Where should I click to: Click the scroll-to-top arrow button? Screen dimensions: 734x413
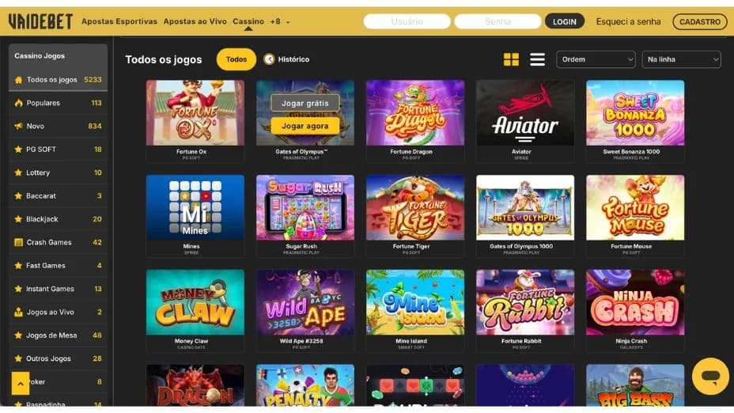tap(21, 384)
